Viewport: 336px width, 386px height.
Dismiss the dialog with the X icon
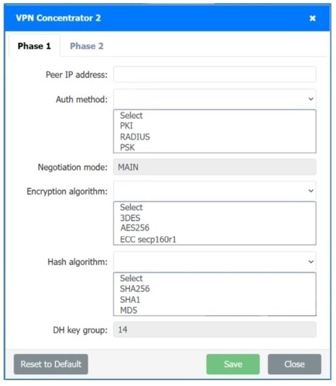pyautogui.click(x=313, y=18)
